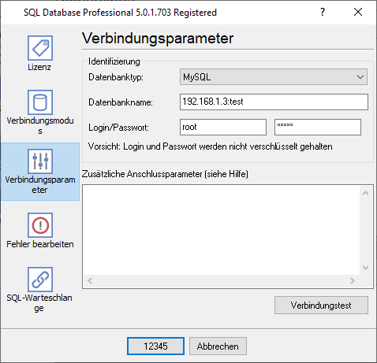377x363 pixels.
Task: Click the Verbindungsmodus sidebar label
Action: coord(40,126)
